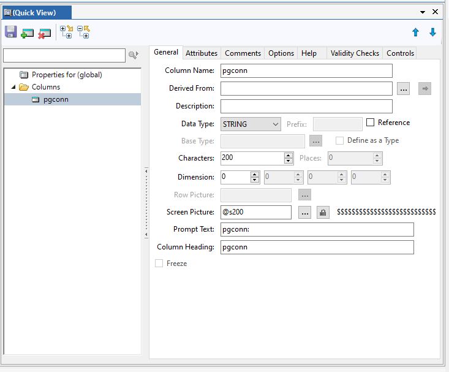Switch to the Attributes tab
The width and height of the screenshot is (449, 372).
pos(202,53)
